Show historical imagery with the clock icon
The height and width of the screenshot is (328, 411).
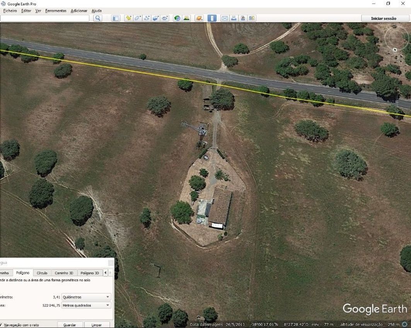pos(177,18)
